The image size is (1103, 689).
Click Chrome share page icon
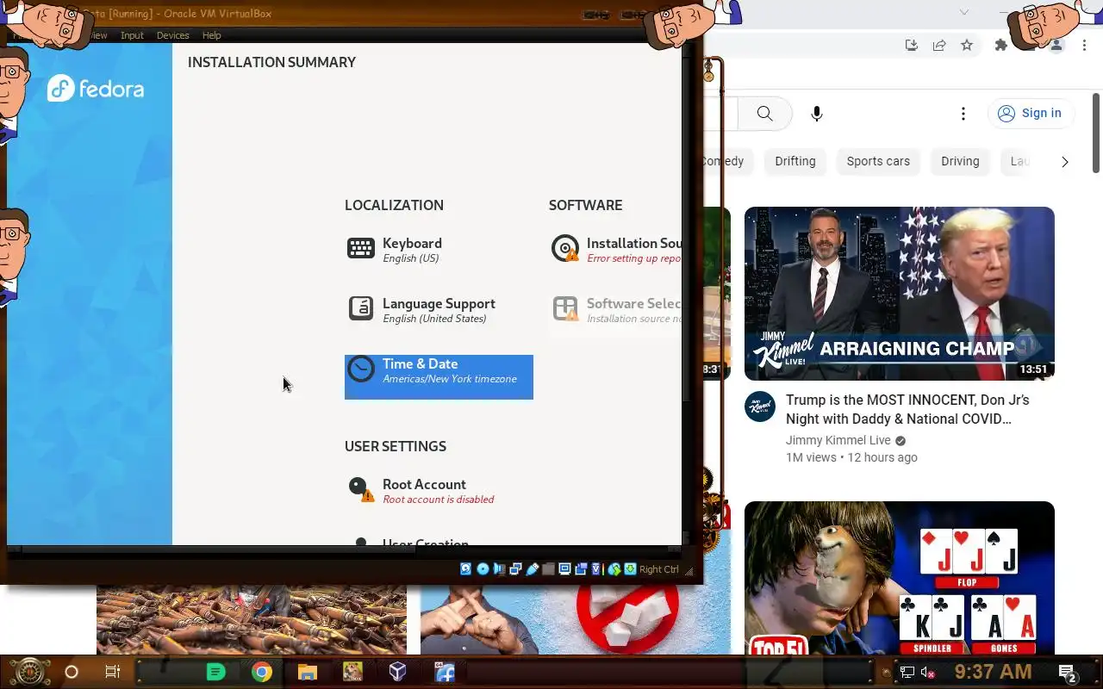tap(939, 45)
